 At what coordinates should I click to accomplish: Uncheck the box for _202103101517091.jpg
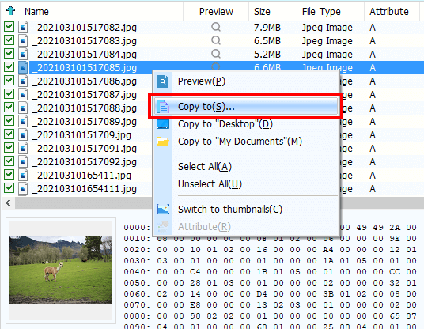pyautogui.click(x=9, y=148)
